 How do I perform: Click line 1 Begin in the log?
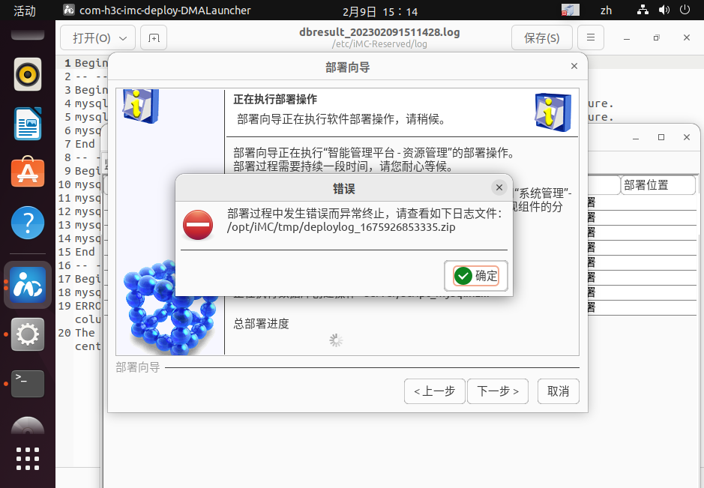click(x=91, y=63)
